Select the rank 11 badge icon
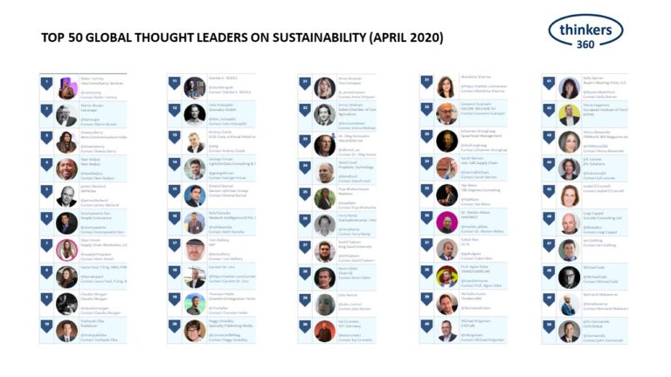The width and height of the screenshot is (671, 377). click(175, 83)
